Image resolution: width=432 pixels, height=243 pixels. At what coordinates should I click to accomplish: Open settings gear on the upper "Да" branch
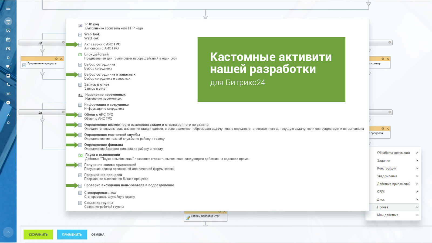[x=63, y=42]
